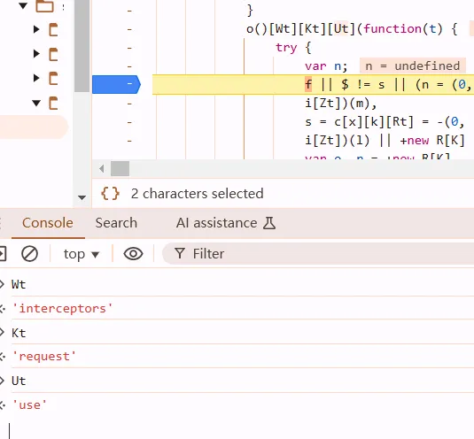The height and width of the screenshot is (439, 474).
Task: Click the blue breakpoint marker in gutter
Action: click(116, 84)
